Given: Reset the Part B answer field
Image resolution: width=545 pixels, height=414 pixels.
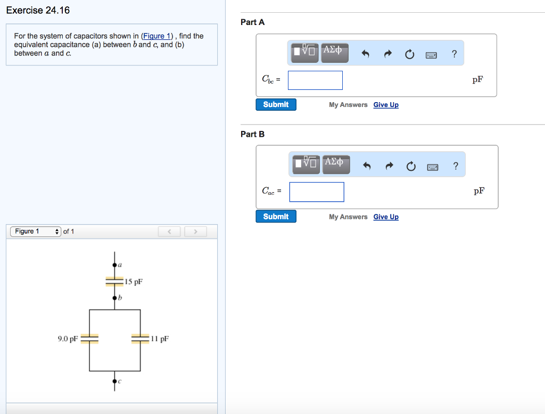Looking at the screenshot, I should pos(411,165).
